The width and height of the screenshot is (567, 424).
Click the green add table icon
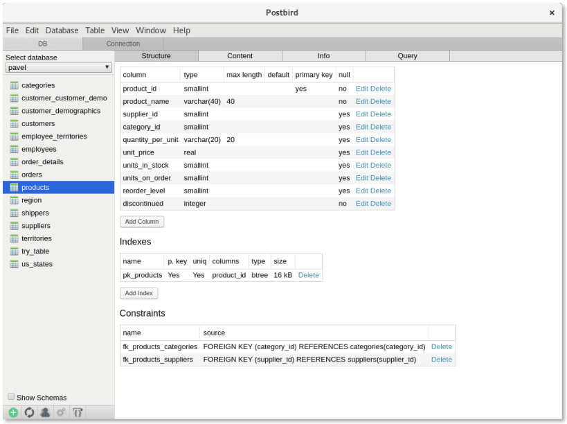click(13, 412)
